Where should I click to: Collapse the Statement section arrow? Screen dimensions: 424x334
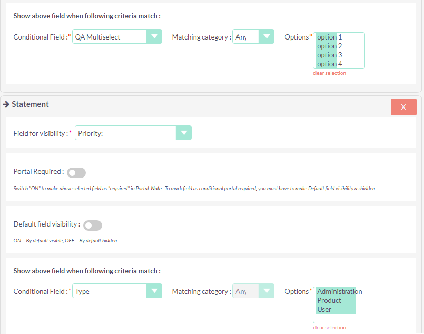click(6, 104)
